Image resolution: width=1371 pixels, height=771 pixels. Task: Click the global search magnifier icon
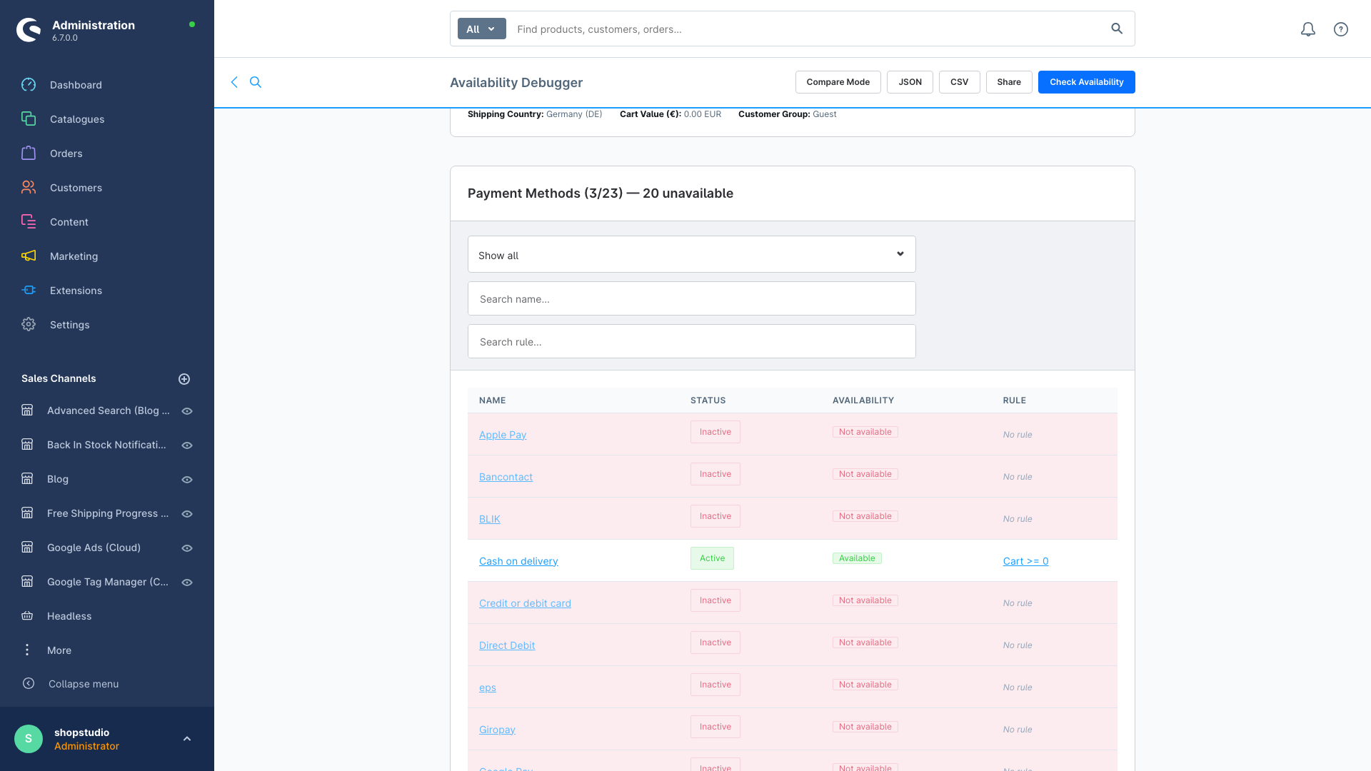(1117, 29)
